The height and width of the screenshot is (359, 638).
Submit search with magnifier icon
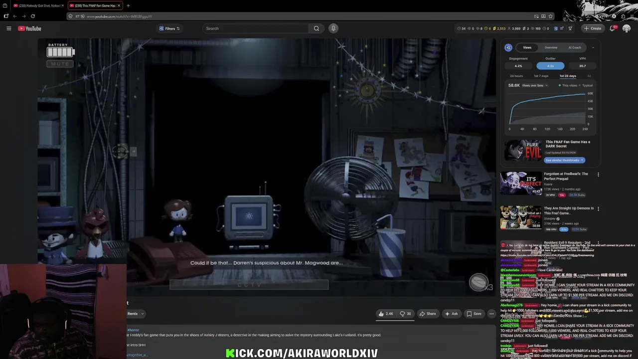[x=316, y=28]
